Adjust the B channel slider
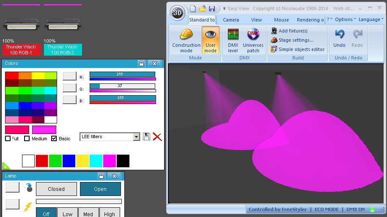387x217 pixels. point(122,98)
